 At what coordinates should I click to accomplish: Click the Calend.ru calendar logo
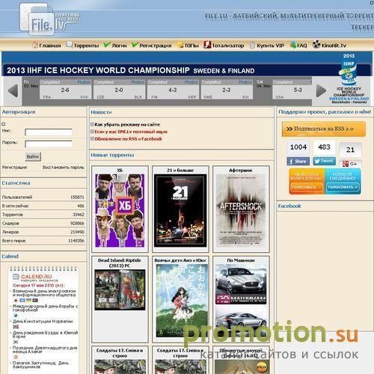pyautogui.click(x=32, y=277)
